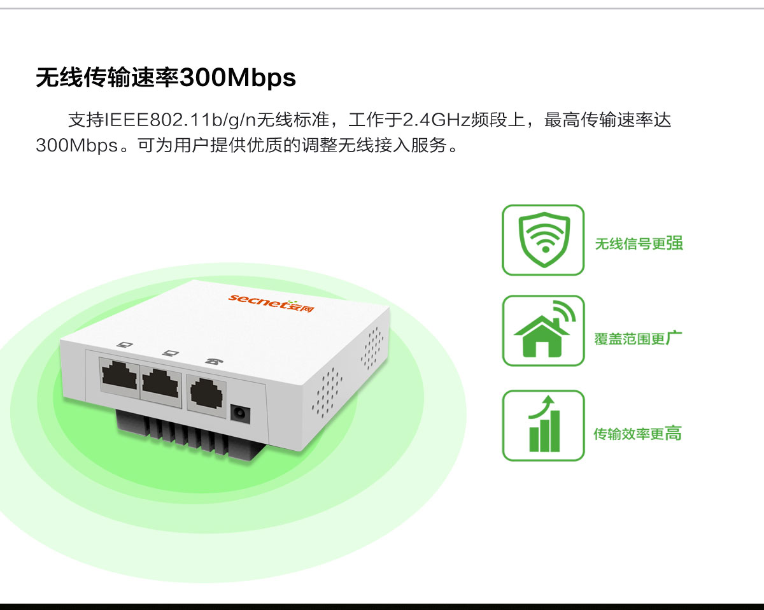Click the 覆盖范围更广 label
764x610 pixels.
coord(639,338)
